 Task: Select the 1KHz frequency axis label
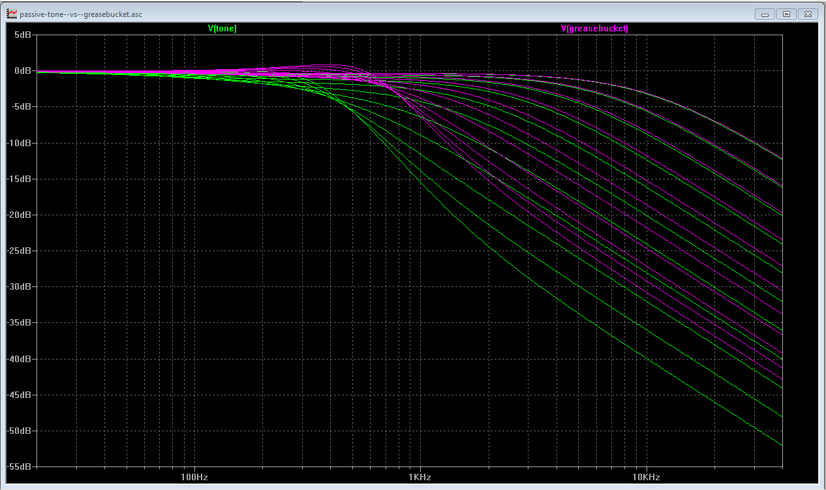(420, 477)
